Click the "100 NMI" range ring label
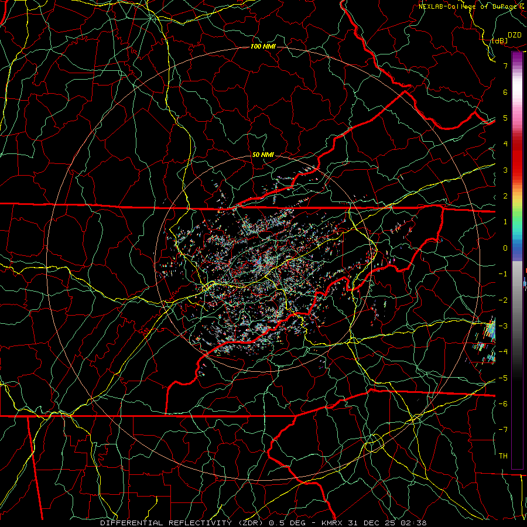This screenshot has height=527, width=527. coord(263,46)
